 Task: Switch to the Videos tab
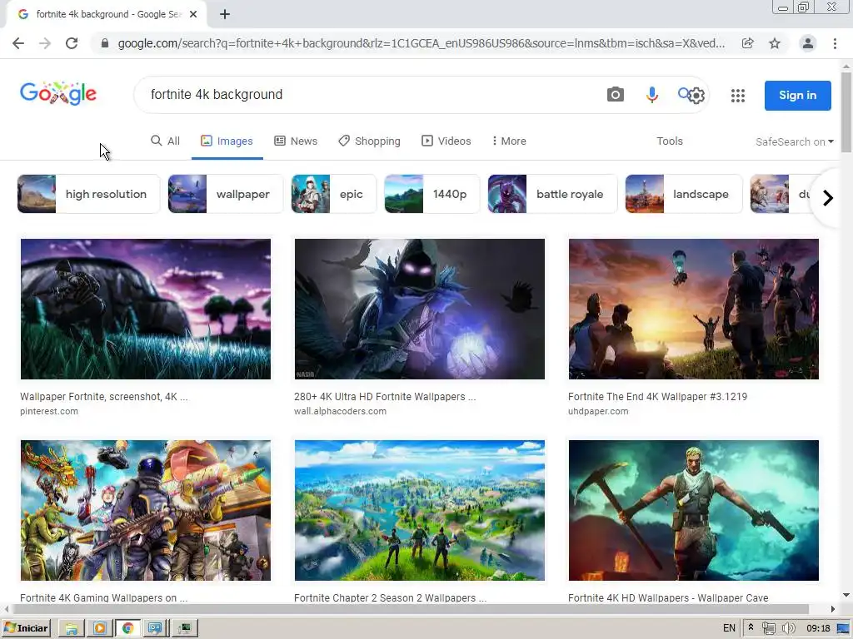(x=446, y=141)
